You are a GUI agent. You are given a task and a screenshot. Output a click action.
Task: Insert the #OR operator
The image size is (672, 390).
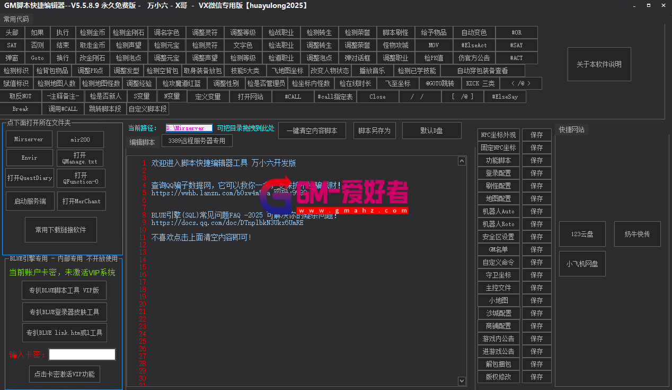tap(516, 32)
